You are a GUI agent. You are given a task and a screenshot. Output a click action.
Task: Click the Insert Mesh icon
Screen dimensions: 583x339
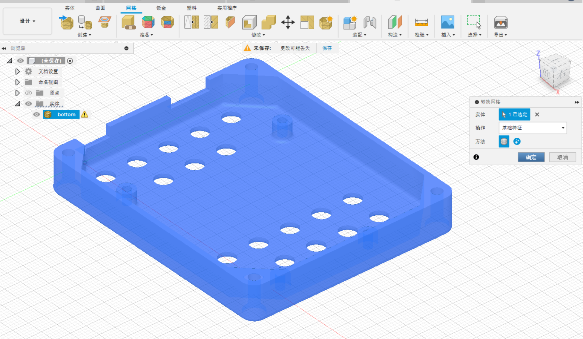[66, 22]
